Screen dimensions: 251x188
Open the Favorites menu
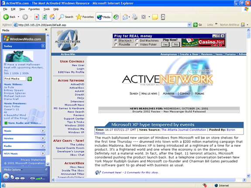click(34, 9)
